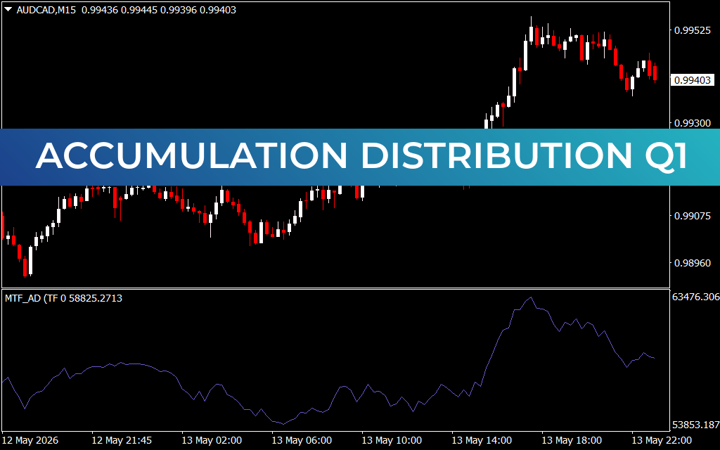Click the 13 May 22:00 time label
The image size is (720, 450).
(662, 440)
